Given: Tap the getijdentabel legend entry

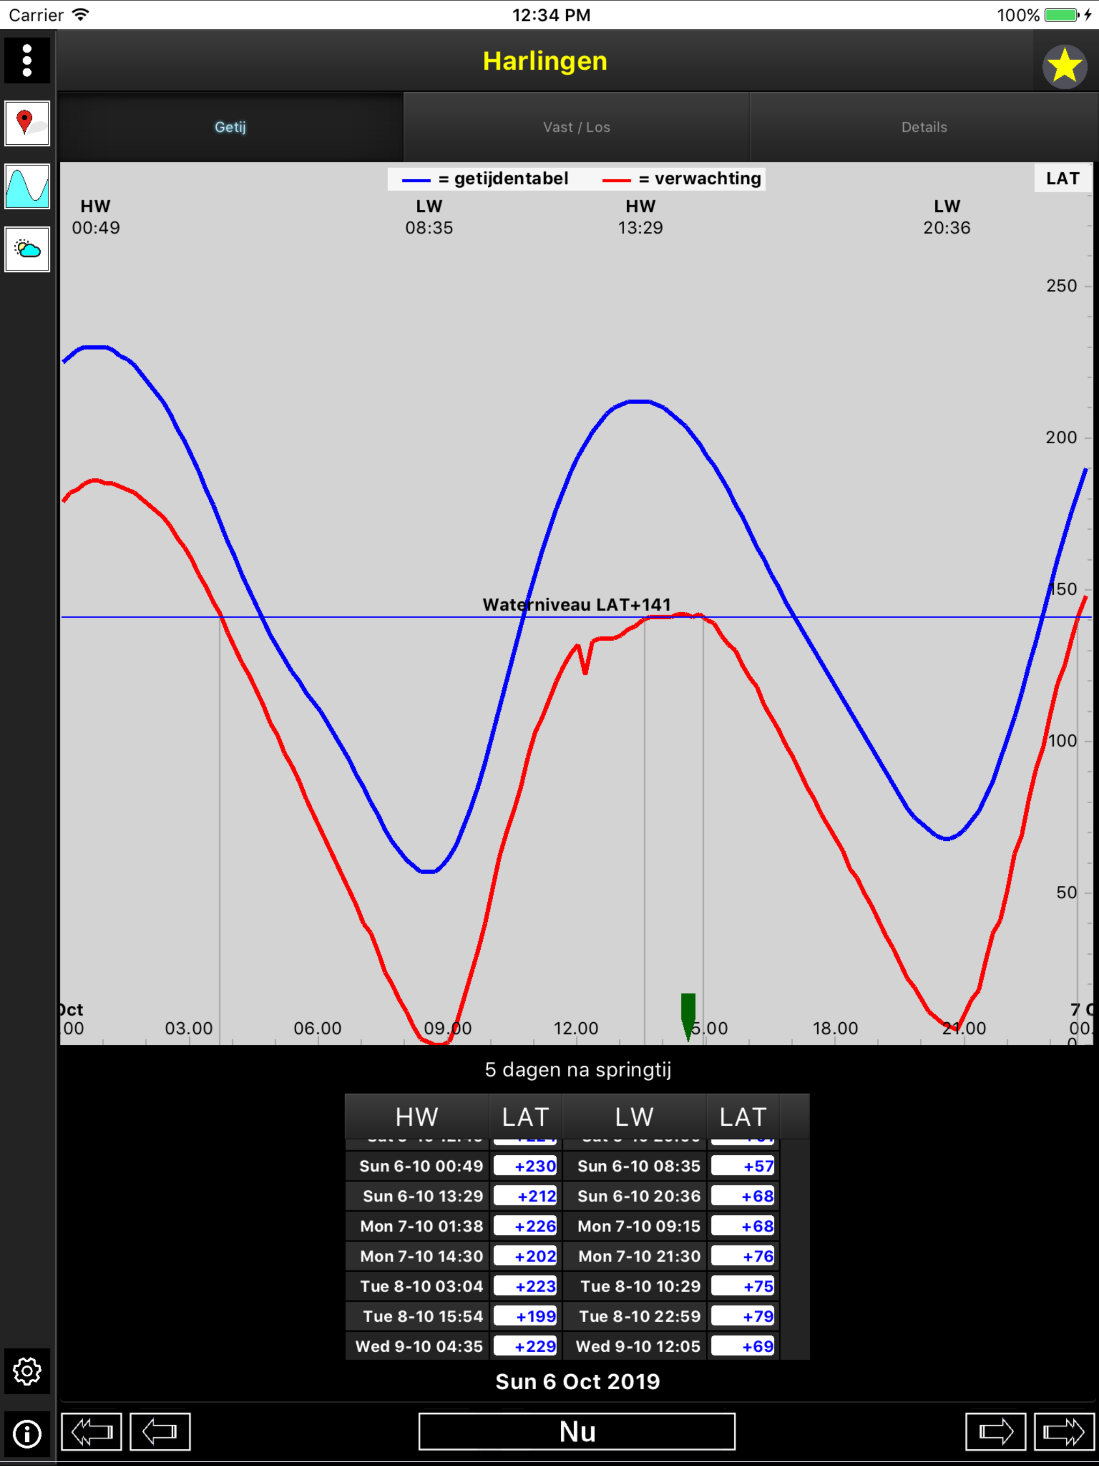Looking at the screenshot, I should (x=485, y=179).
